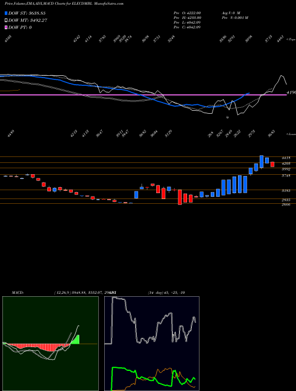Click the large red candle at the lowest price
This screenshot has height=391, width=296.
coord(179,197)
